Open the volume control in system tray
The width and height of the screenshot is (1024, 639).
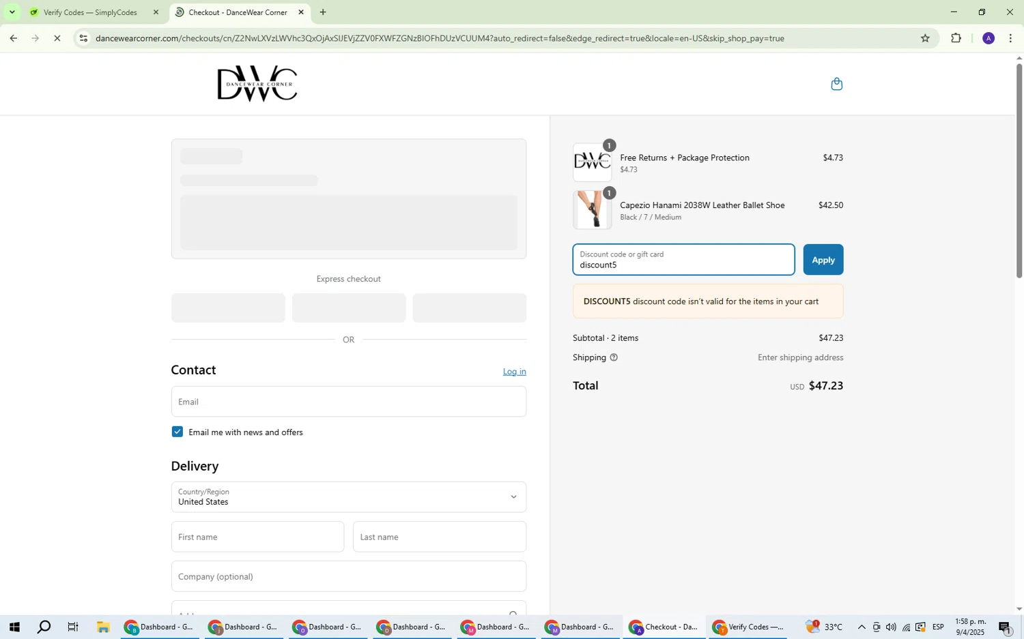tap(891, 627)
